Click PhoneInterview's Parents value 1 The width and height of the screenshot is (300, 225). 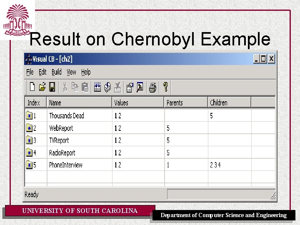[168, 165]
